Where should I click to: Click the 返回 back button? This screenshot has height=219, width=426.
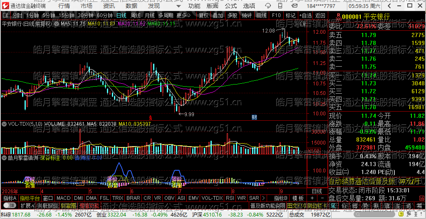320,15
